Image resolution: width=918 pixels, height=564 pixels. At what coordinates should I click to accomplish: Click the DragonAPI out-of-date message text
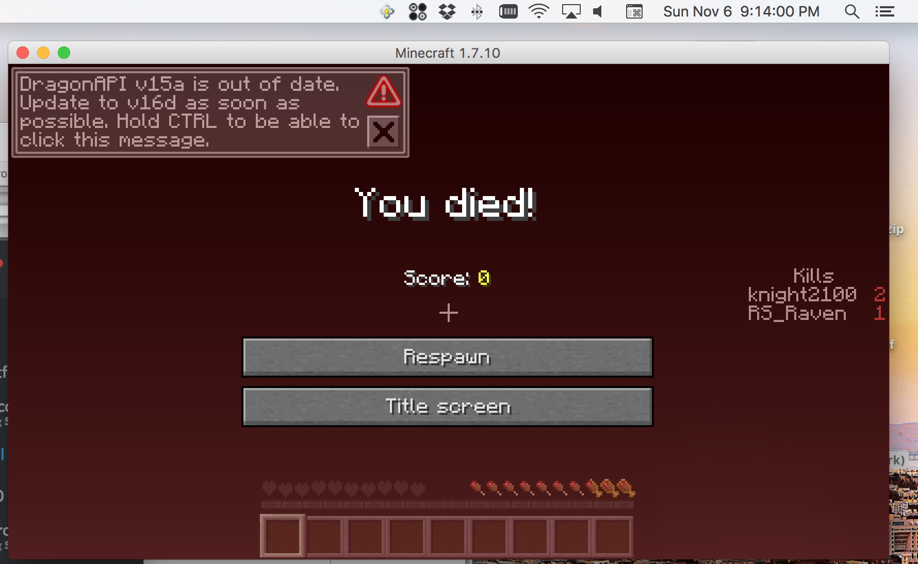tap(189, 112)
